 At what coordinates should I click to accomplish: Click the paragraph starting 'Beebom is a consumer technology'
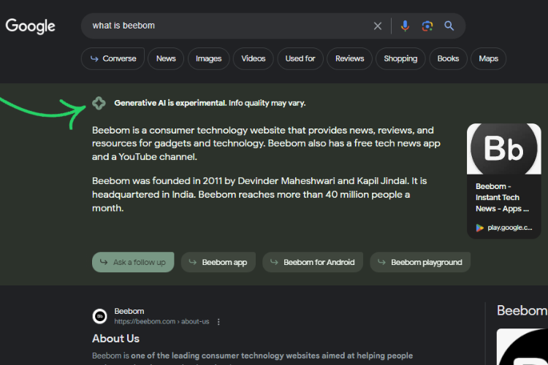tap(266, 144)
